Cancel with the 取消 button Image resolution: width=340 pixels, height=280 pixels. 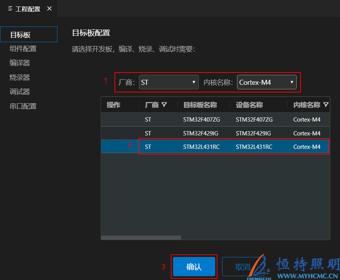tap(243, 267)
